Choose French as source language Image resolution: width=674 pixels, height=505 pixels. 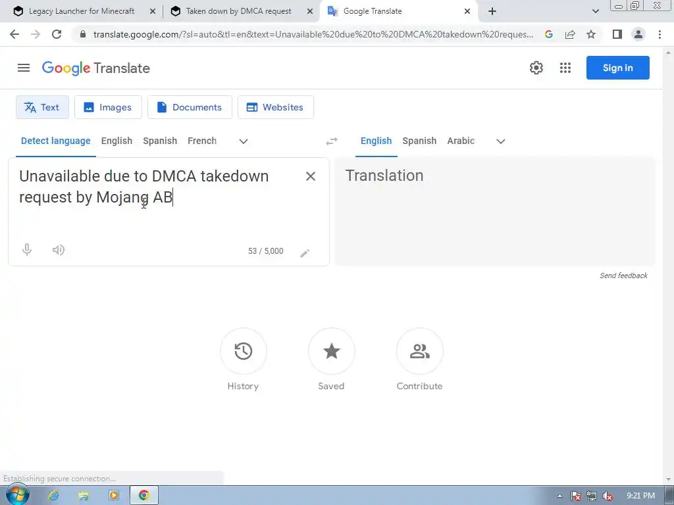click(202, 141)
